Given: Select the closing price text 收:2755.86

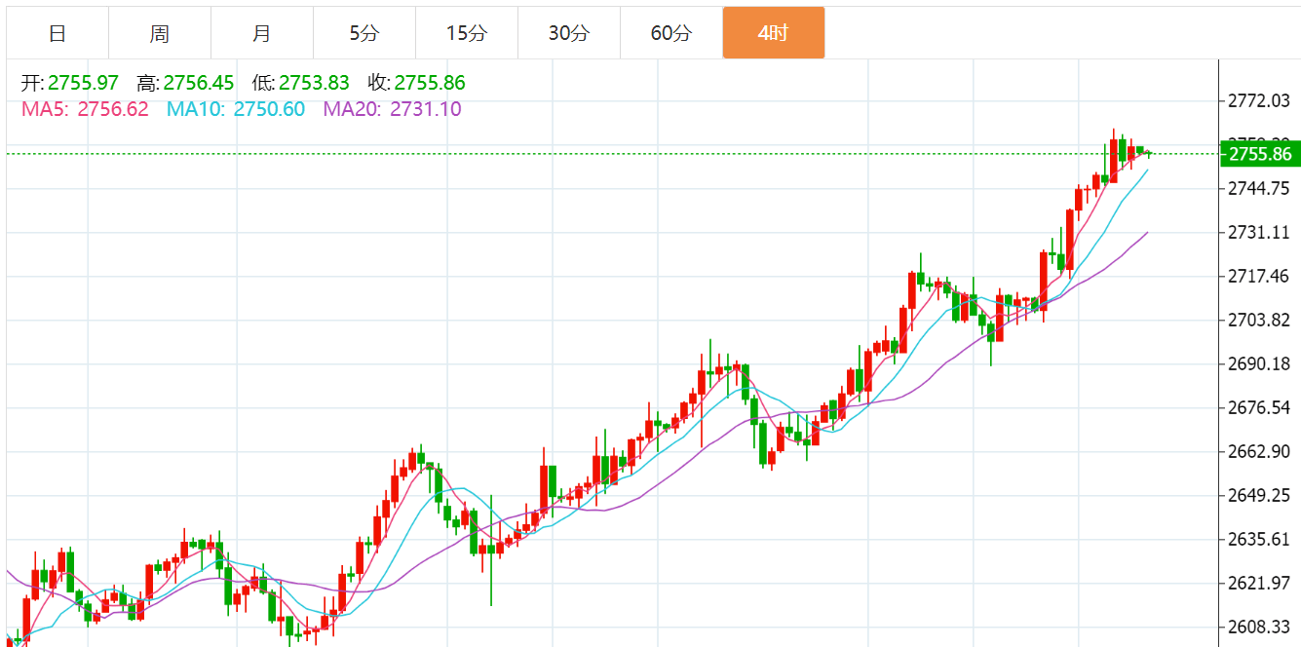Looking at the screenshot, I should pyautogui.click(x=416, y=83).
